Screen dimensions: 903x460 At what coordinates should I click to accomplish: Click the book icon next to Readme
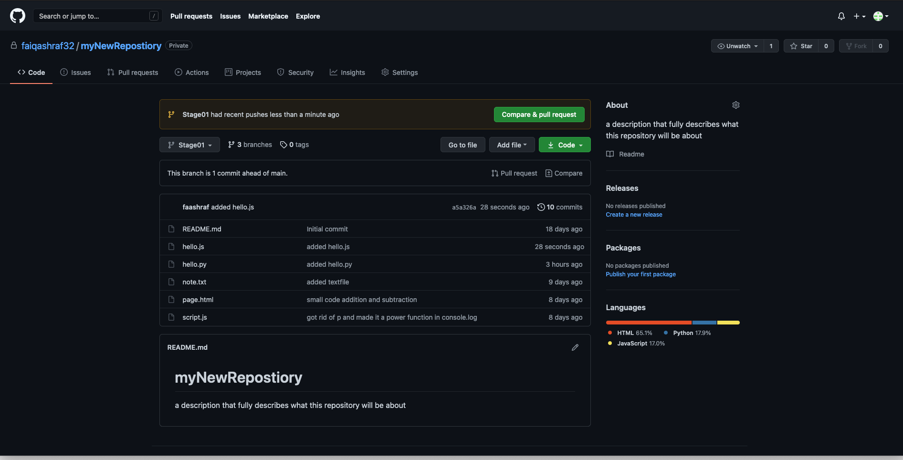[610, 154]
